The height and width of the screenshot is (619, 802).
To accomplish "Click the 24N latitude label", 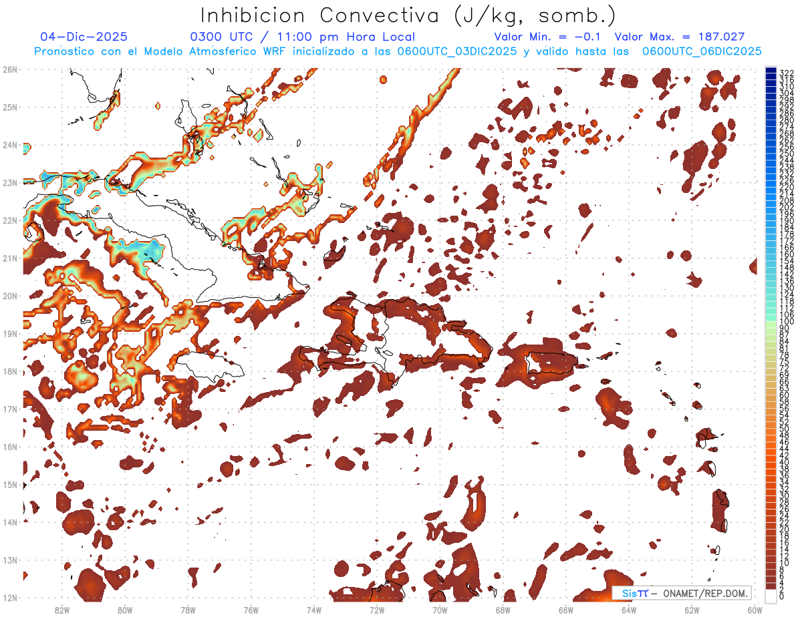I will 10,145.
